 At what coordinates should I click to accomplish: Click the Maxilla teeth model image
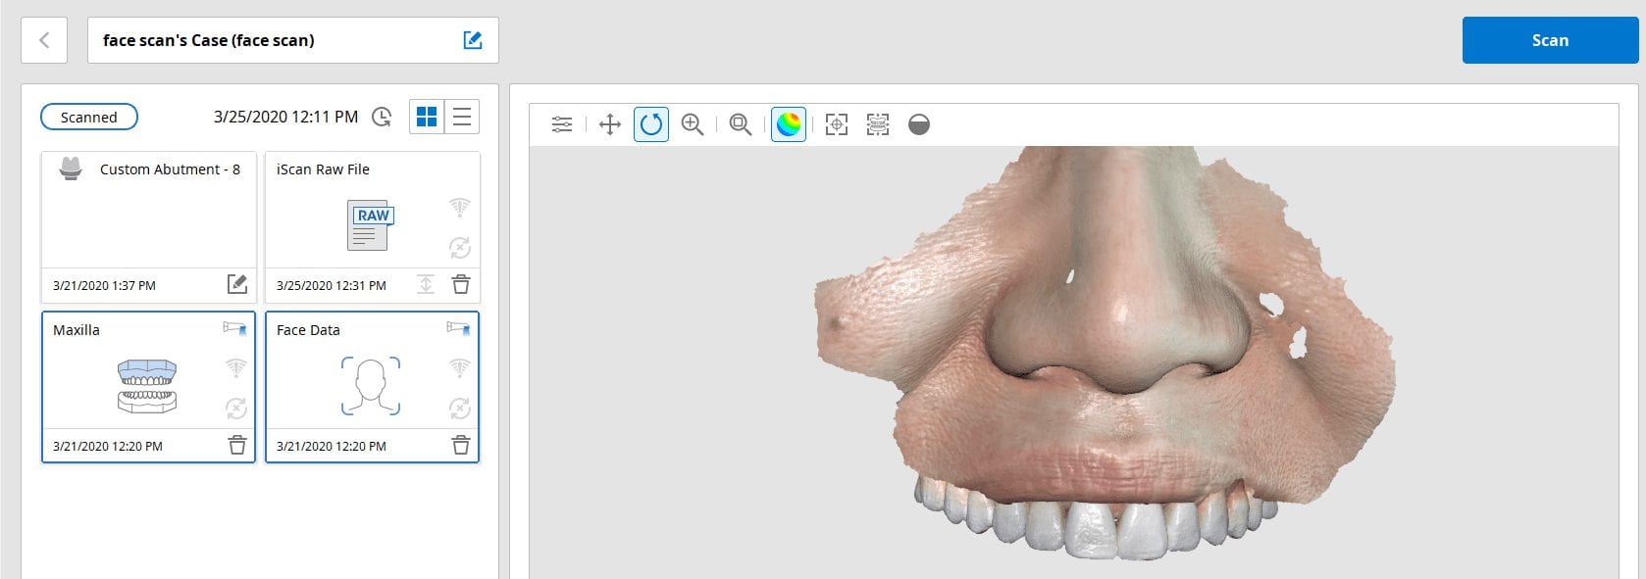point(147,386)
